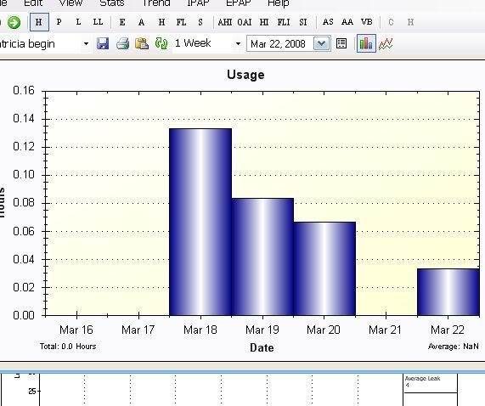Click the greyed-out C toolbar button
This screenshot has width=485, height=406.
pos(391,22)
